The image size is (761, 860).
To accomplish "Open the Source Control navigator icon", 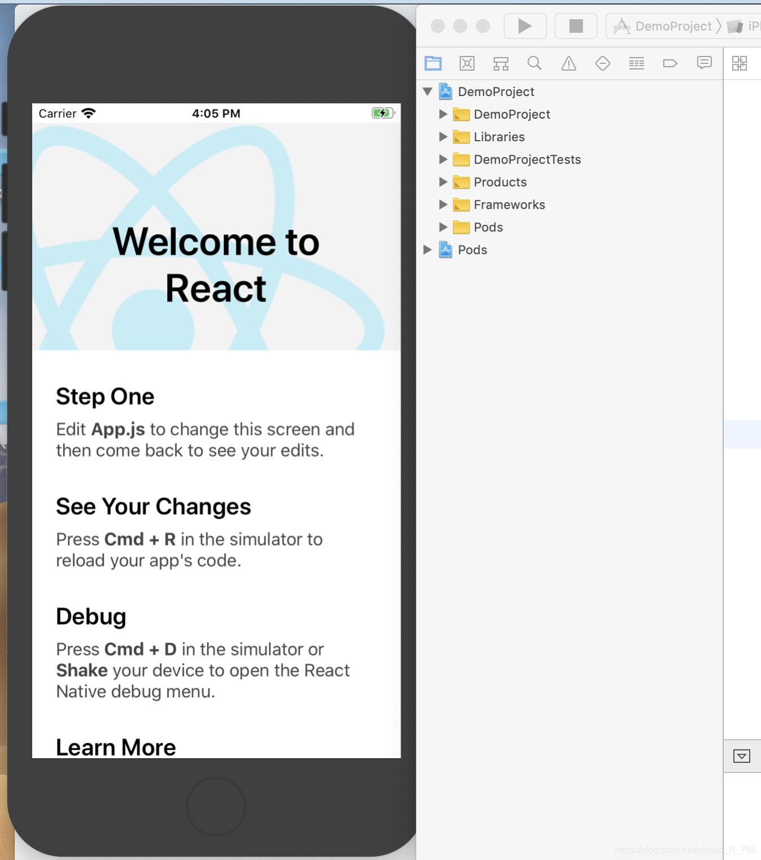I will tap(467, 63).
